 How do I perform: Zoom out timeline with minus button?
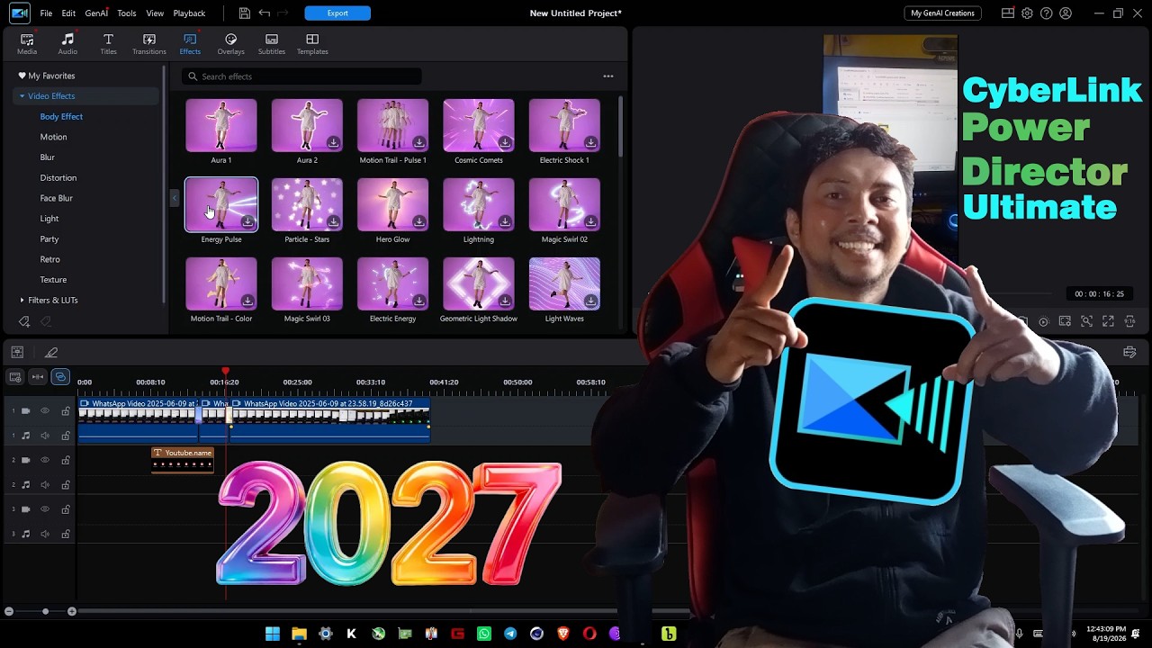click(9, 612)
